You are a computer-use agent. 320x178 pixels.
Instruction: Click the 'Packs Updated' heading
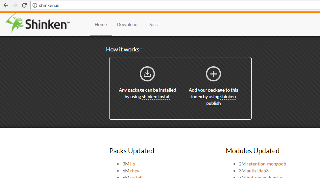pos(132,151)
